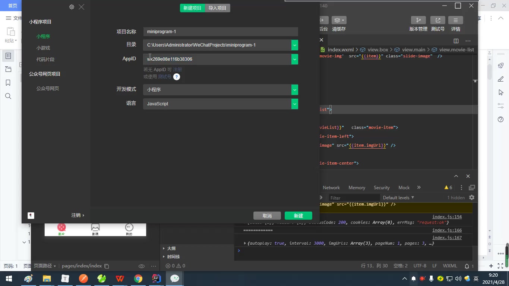The width and height of the screenshot is (509, 286).
Task: Switch to the Mock tab
Action: click(404, 188)
